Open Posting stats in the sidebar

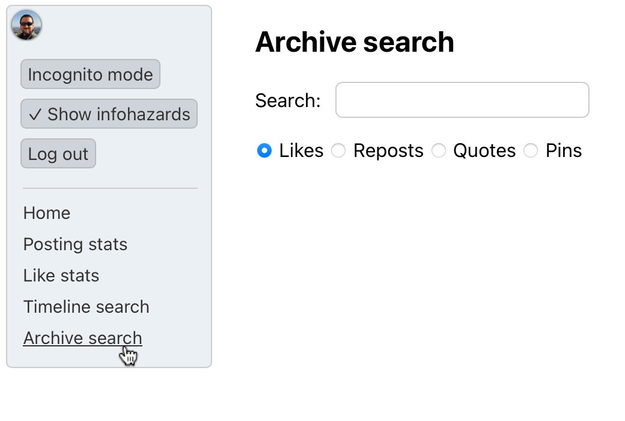(x=75, y=244)
